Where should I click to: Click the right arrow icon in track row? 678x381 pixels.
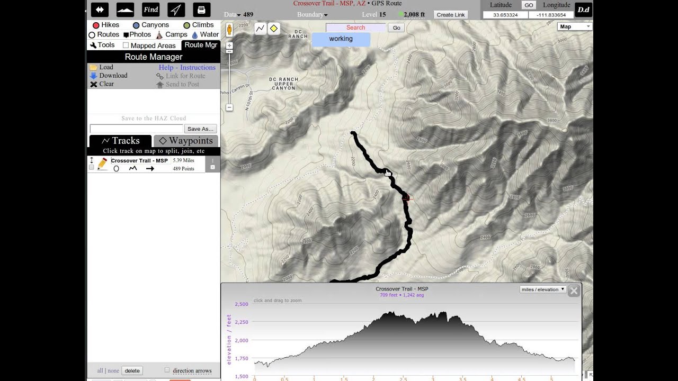(x=150, y=168)
